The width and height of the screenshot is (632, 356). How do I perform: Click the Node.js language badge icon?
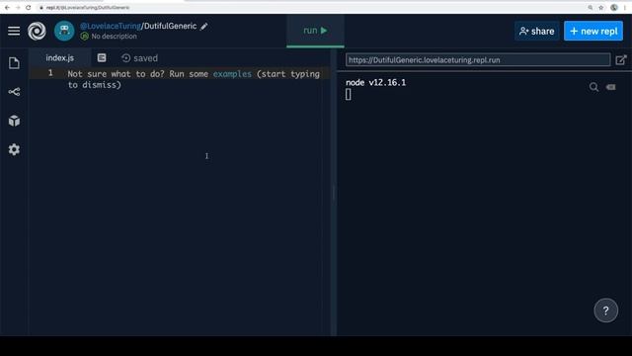84,37
